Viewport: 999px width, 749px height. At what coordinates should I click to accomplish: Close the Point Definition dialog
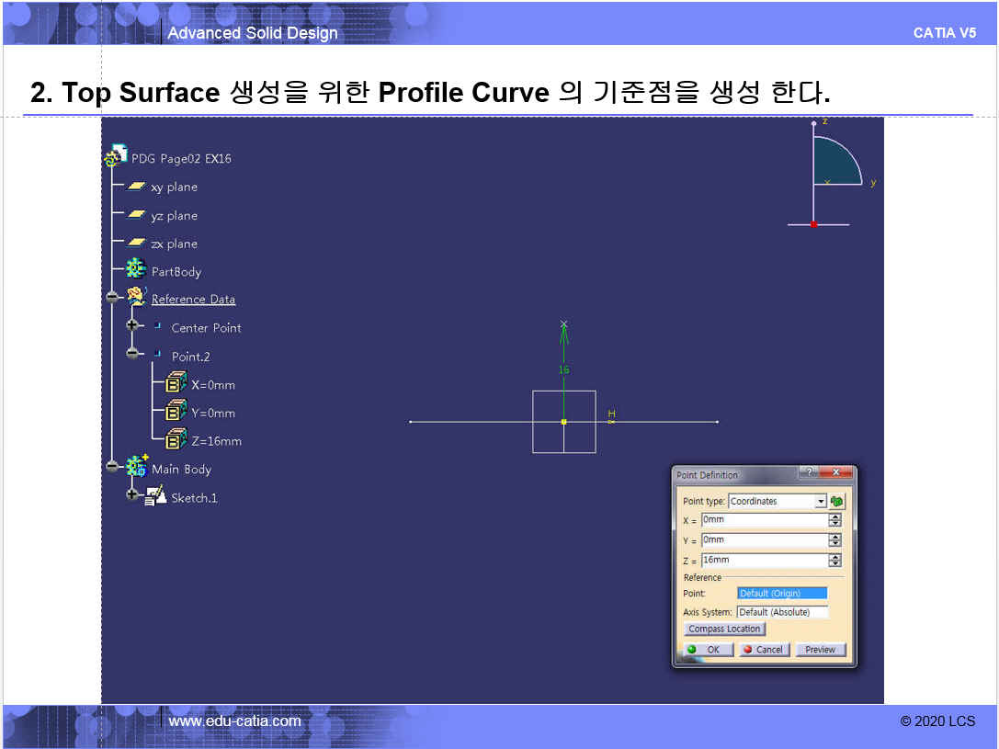tap(836, 472)
